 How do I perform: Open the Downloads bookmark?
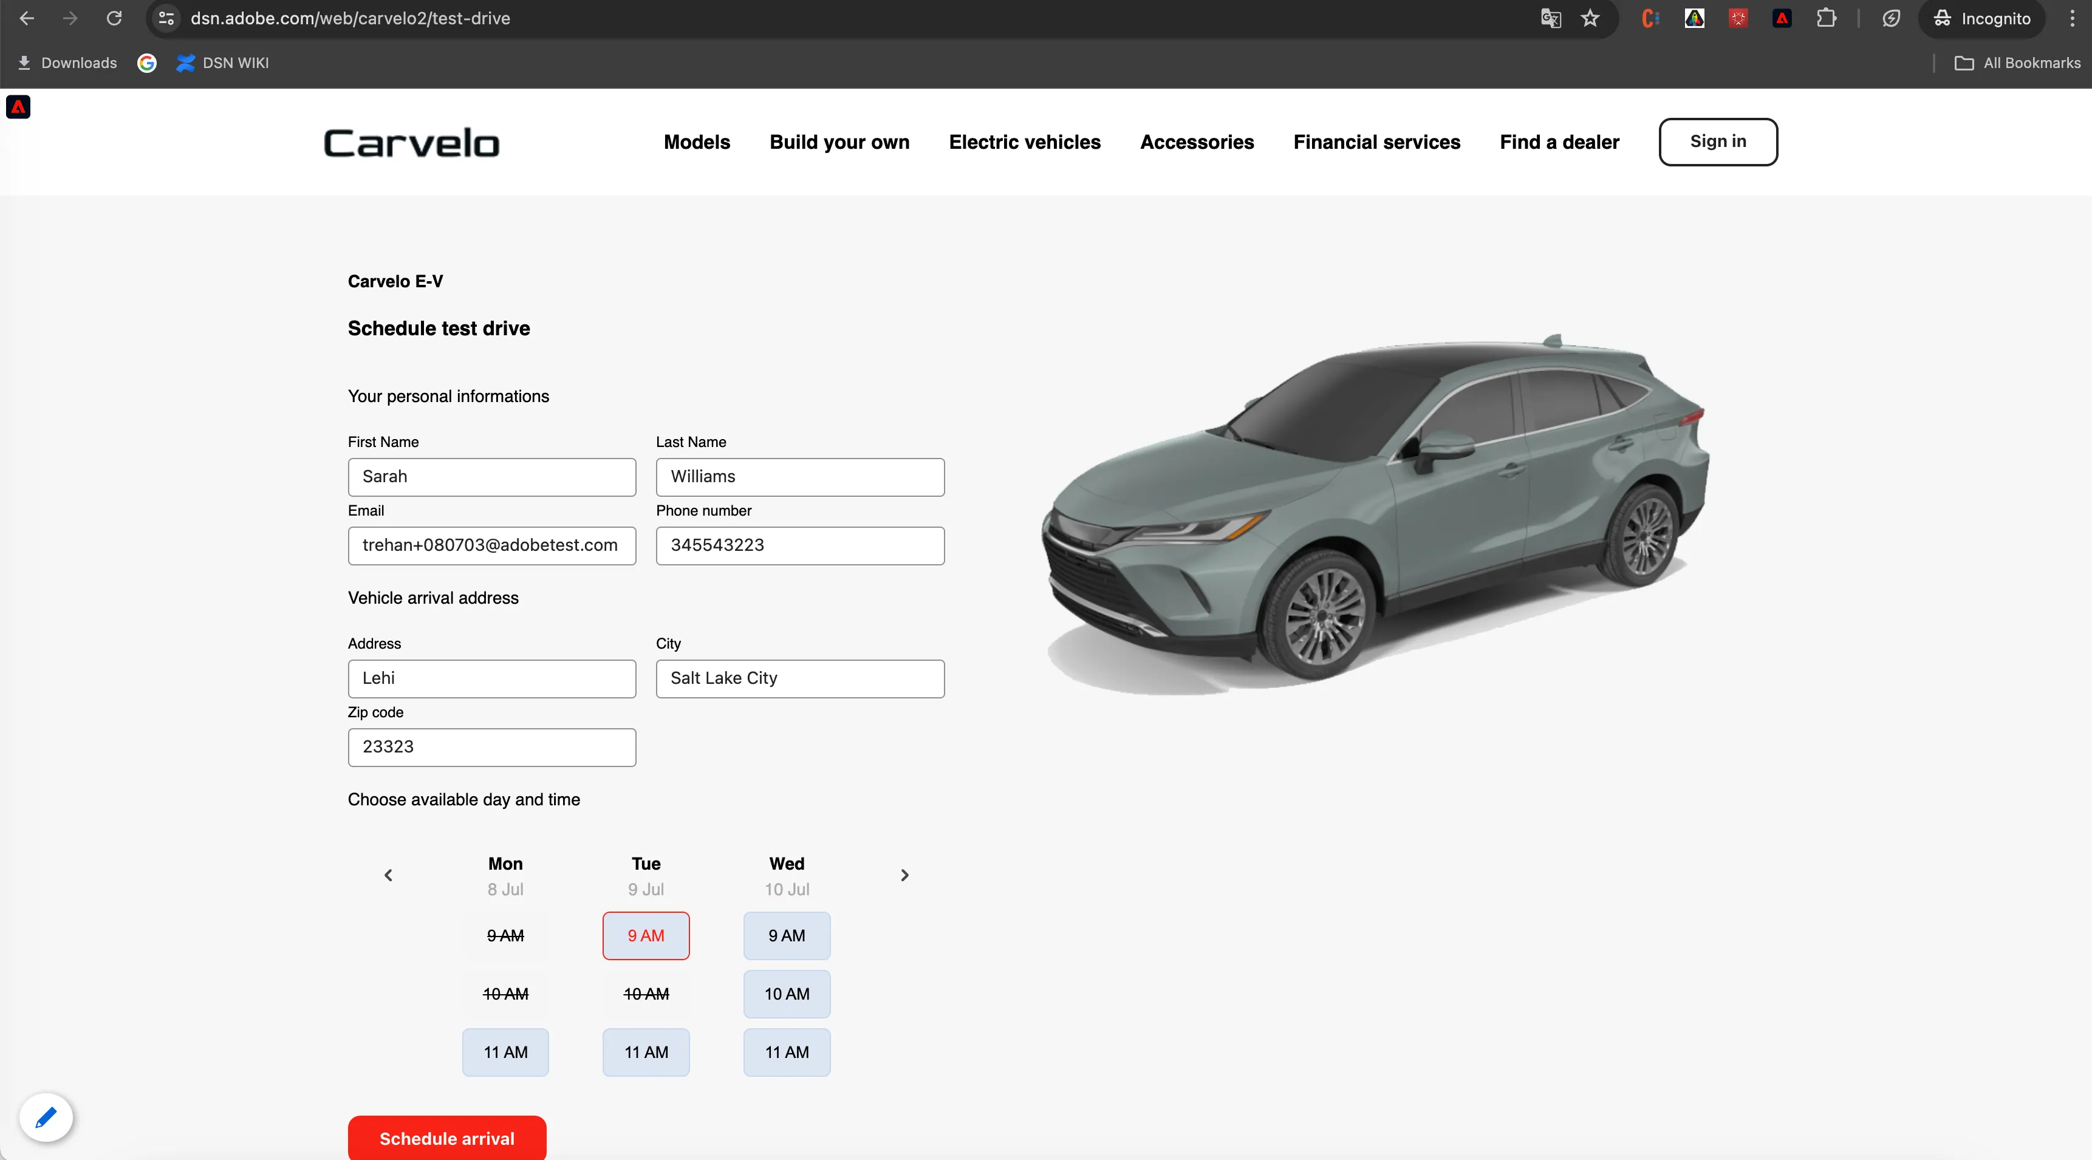[x=67, y=63]
